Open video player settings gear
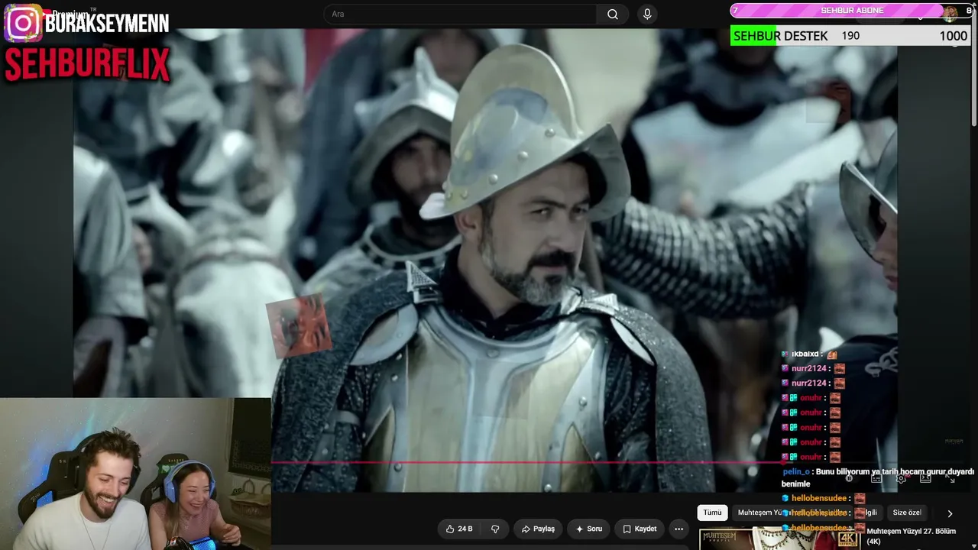 click(901, 478)
